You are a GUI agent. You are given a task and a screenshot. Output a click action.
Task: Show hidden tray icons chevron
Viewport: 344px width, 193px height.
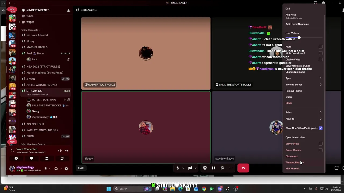click(304, 189)
